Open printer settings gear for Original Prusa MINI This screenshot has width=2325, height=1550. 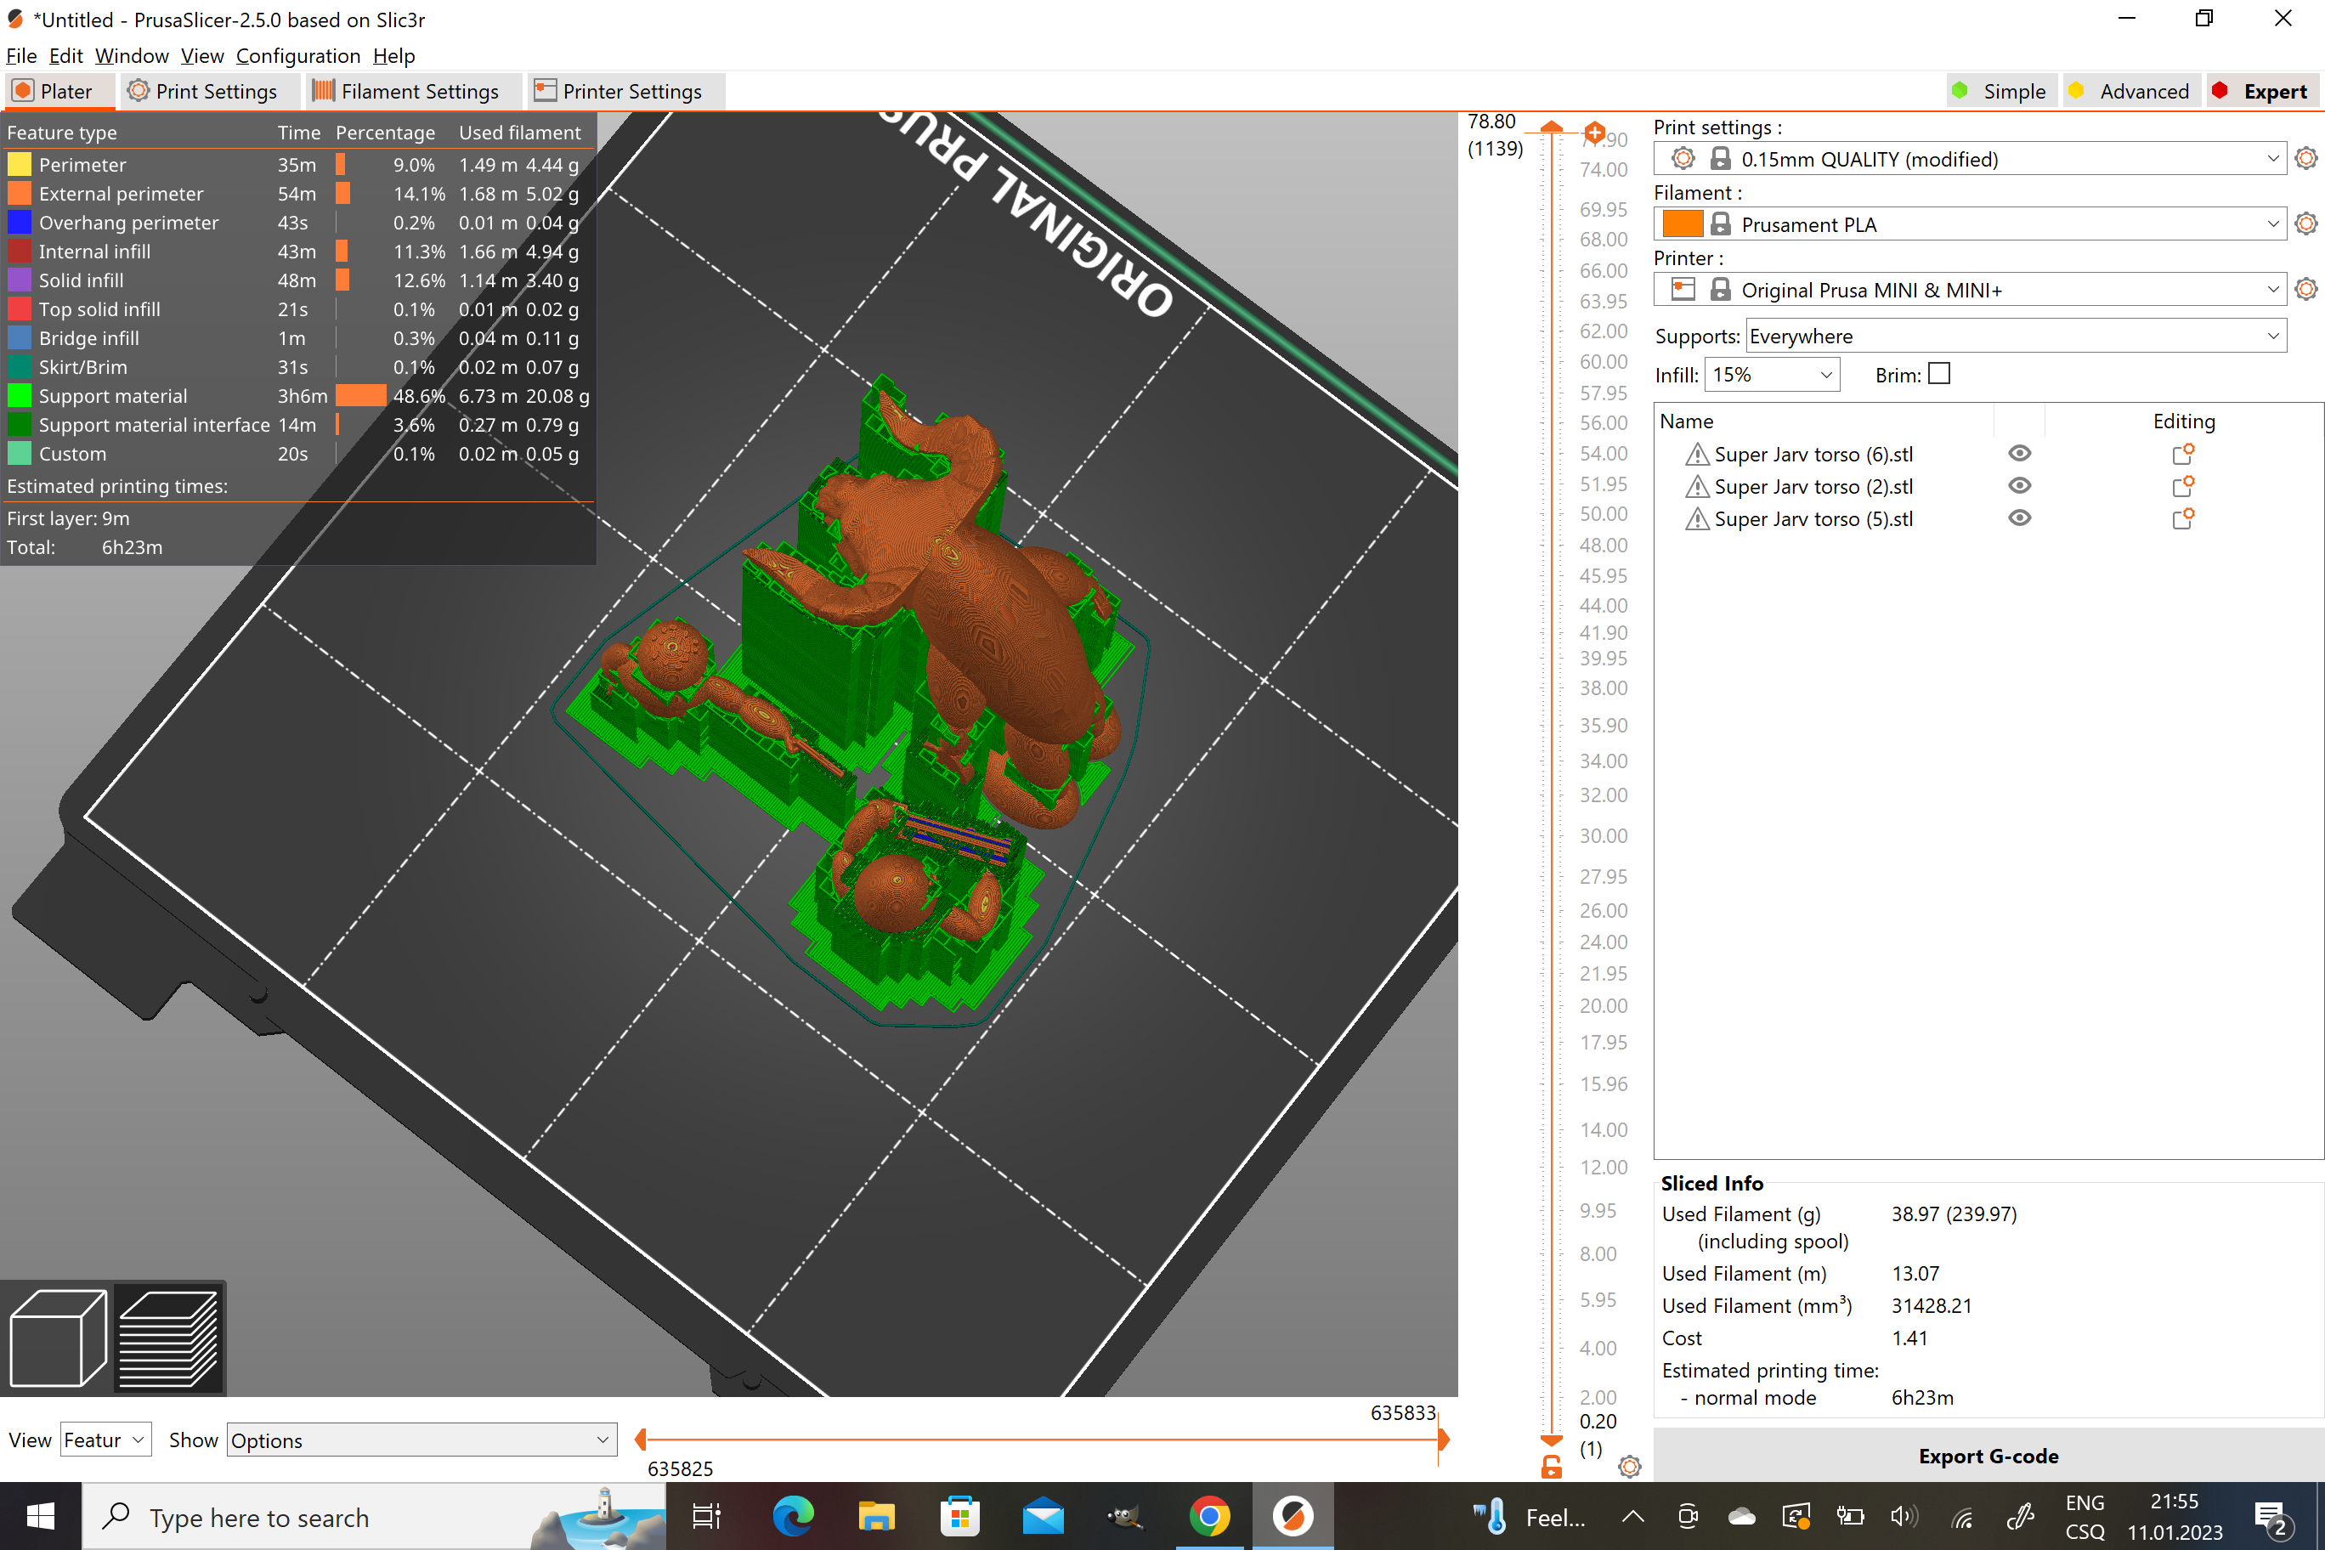click(2306, 289)
